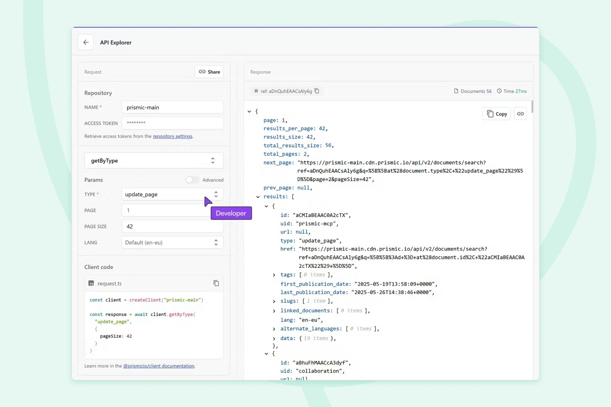Click the TypeScript file icon for request.ts
The height and width of the screenshot is (407, 611).
[x=91, y=283]
